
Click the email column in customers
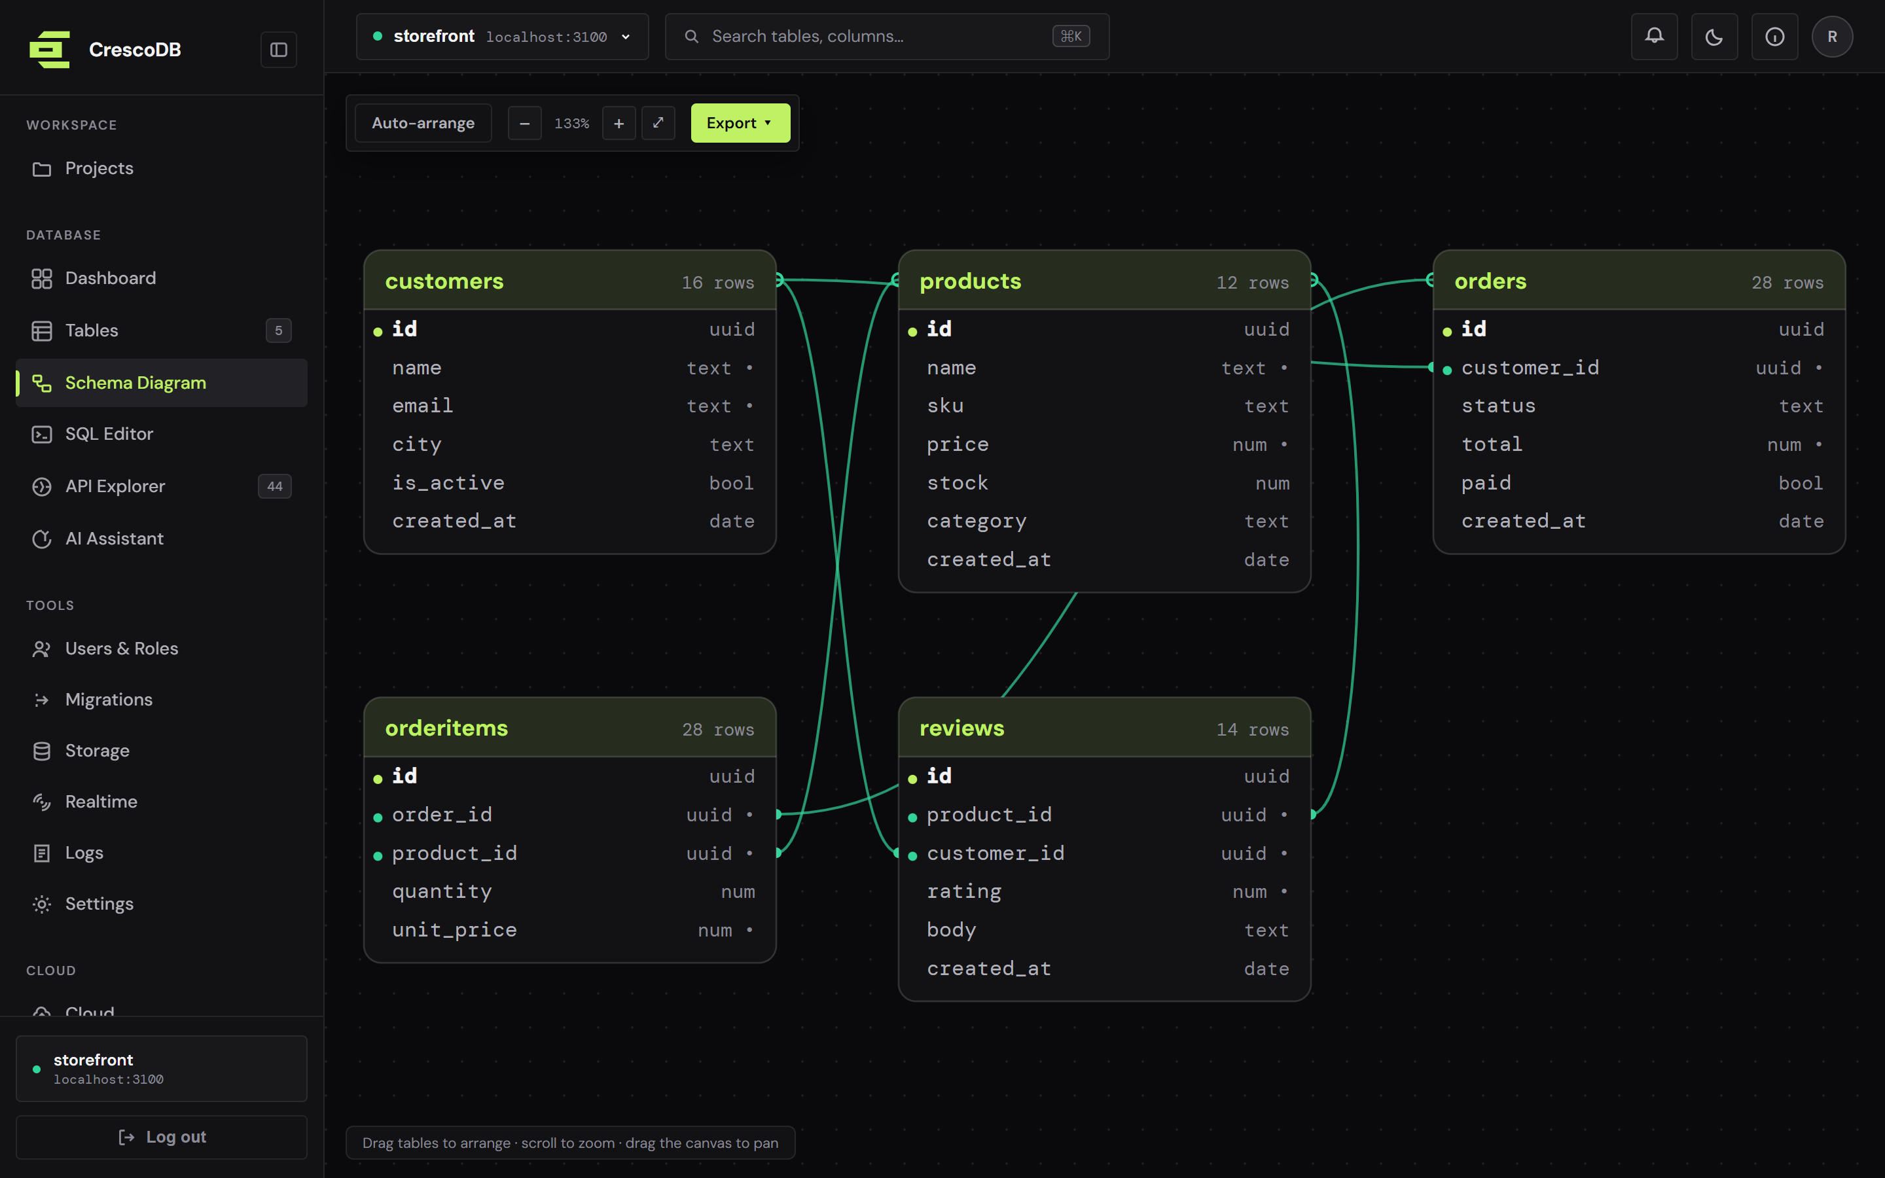click(569, 406)
